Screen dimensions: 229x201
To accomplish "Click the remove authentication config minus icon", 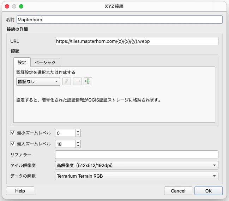I will [x=77, y=81].
